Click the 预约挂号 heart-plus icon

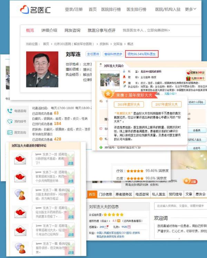tap(10, 121)
